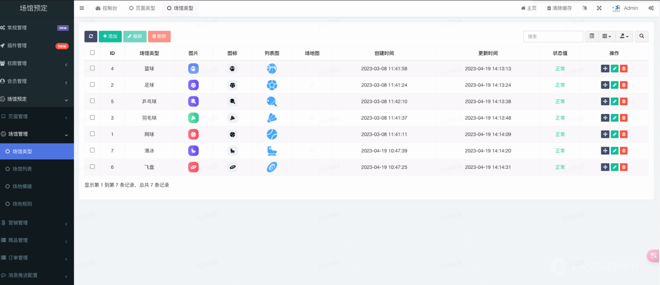Click the refresh table icon button
Viewport: 660px width, 285px height.
pyautogui.click(x=91, y=36)
